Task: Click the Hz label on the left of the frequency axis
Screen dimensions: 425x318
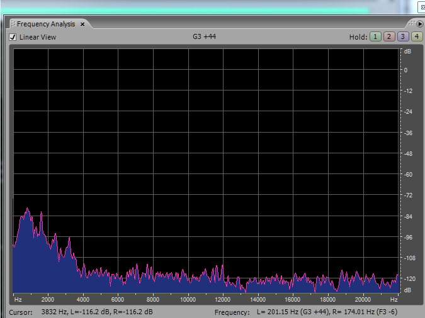Action: pos(18,299)
